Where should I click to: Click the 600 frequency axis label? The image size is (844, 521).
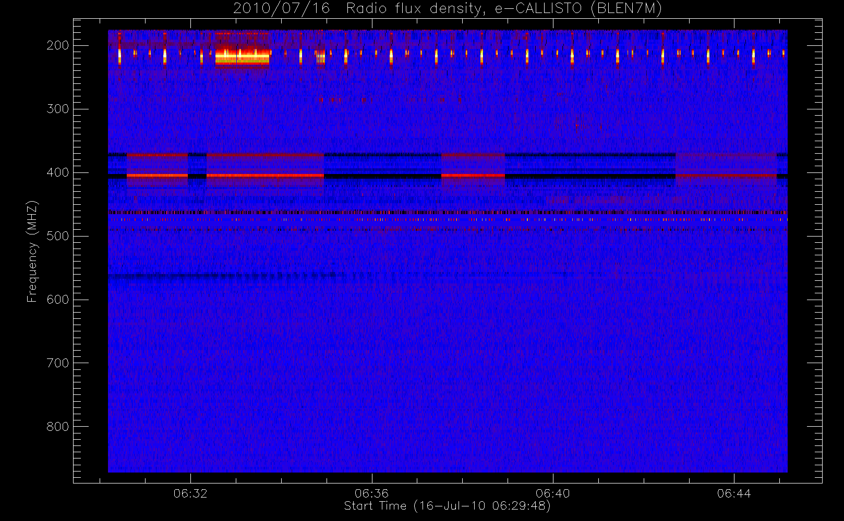(57, 300)
